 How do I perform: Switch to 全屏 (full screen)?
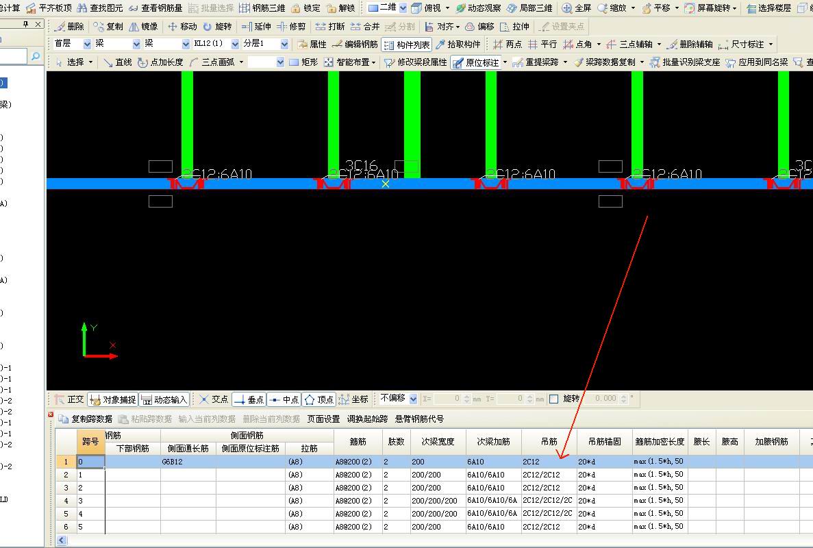click(x=577, y=8)
